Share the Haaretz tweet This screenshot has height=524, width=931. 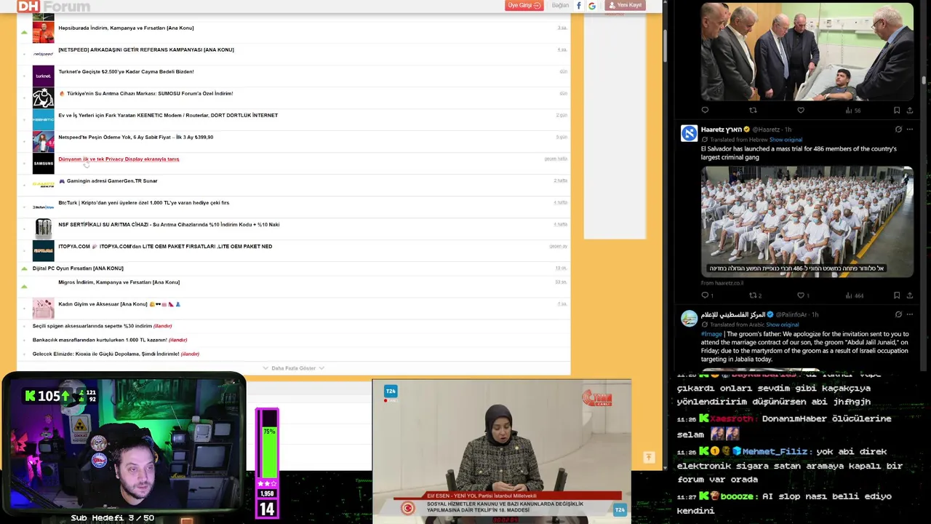pos(910,295)
